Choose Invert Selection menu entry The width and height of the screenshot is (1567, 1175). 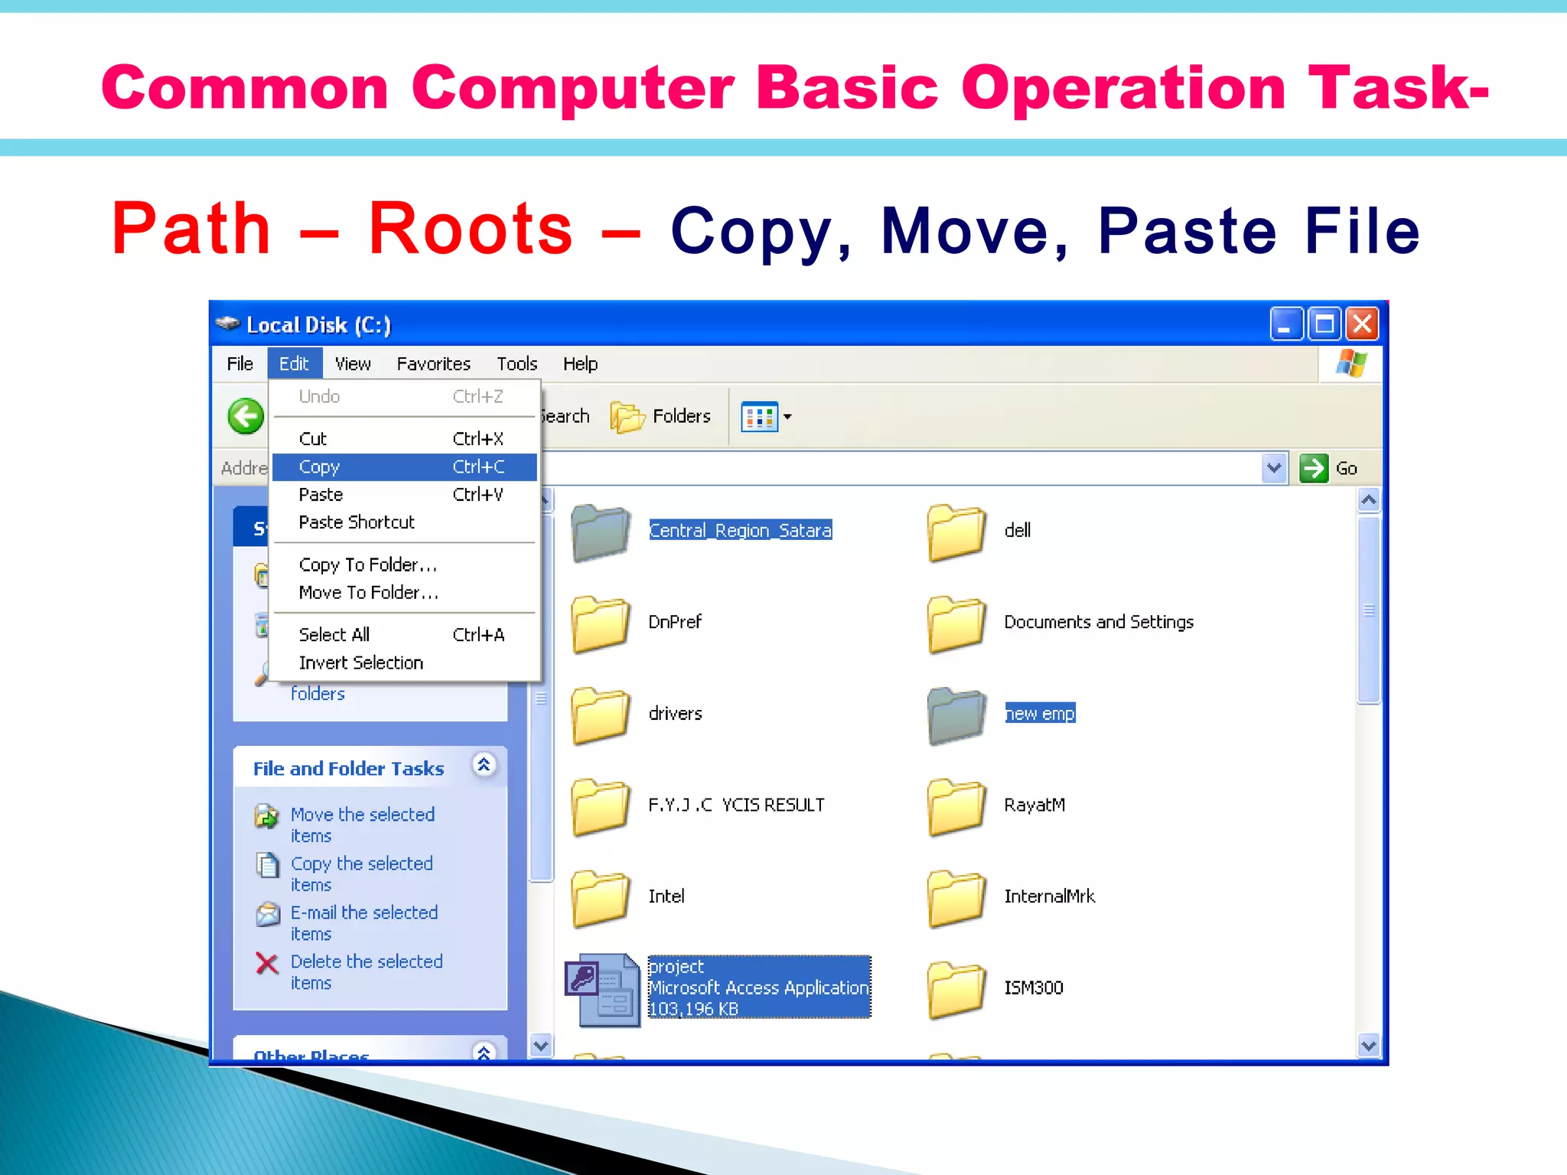(405, 662)
